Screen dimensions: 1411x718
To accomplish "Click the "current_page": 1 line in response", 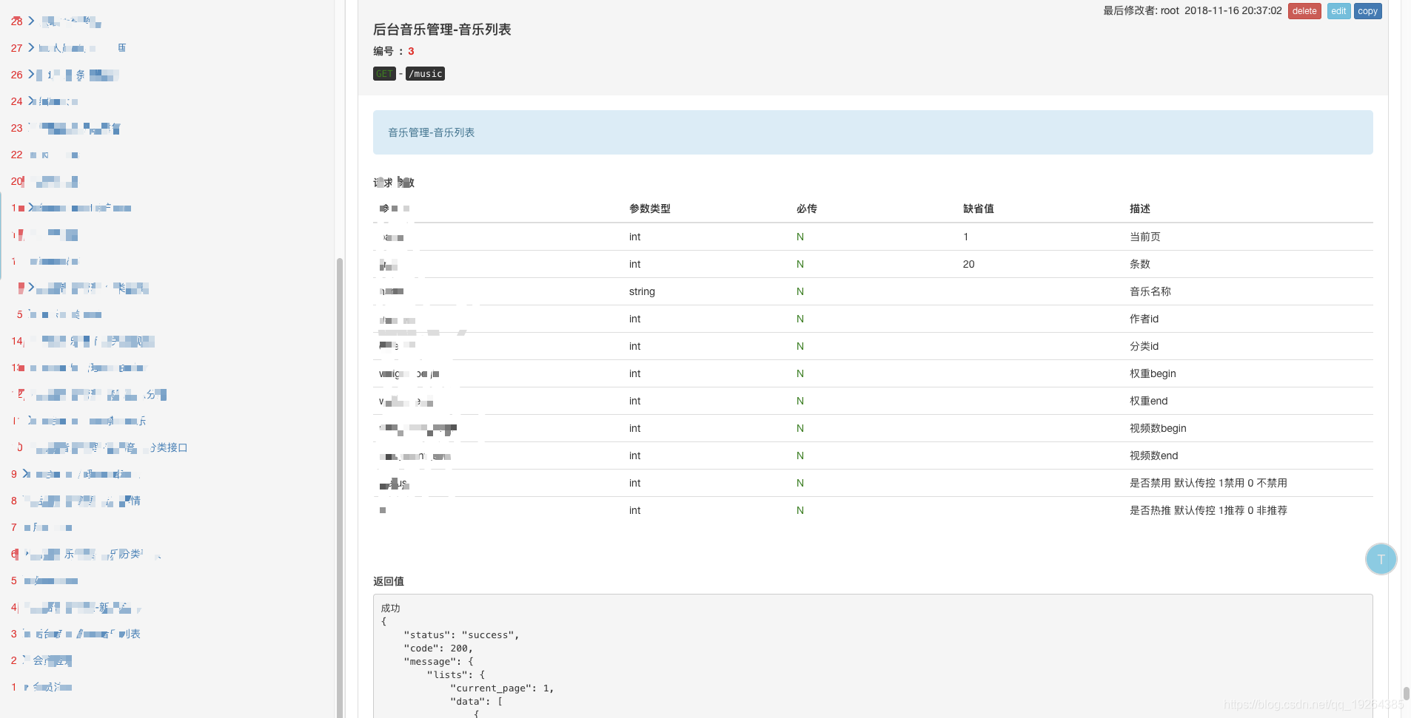I will point(502,688).
